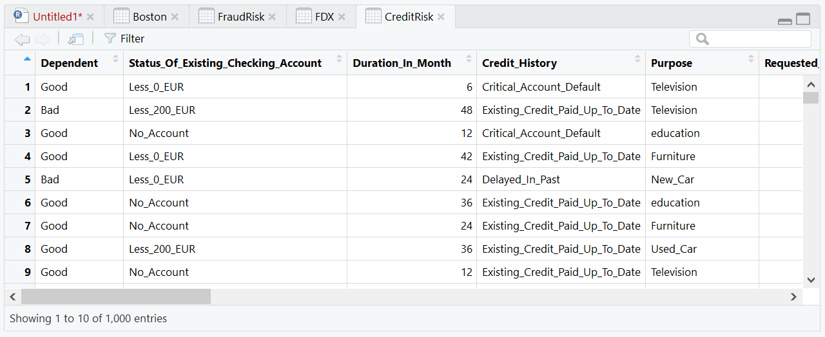Click the vertical scrollbar down arrow

tap(811, 280)
